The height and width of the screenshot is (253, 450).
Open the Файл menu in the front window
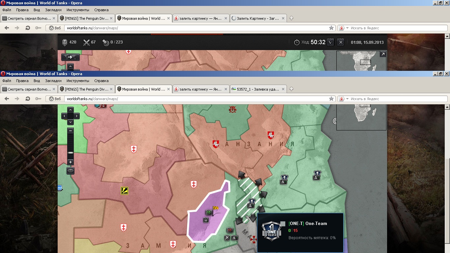[7, 81]
